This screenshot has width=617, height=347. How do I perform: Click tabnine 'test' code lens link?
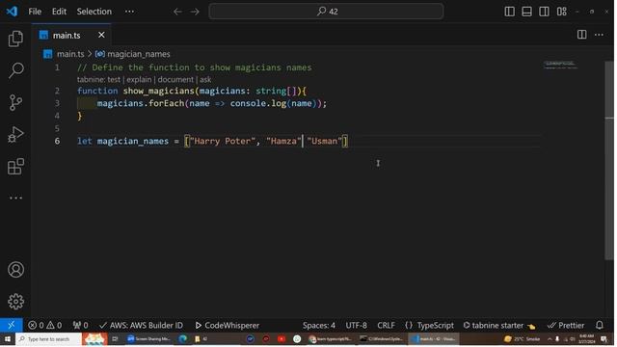click(x=114, y=79)
